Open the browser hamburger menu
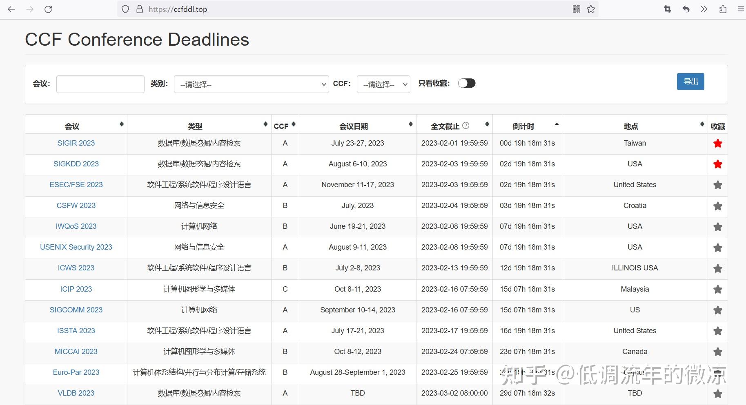 [x=741, y=9]
